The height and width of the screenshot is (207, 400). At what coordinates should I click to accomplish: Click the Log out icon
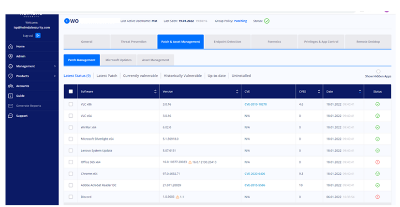point(38,35)
